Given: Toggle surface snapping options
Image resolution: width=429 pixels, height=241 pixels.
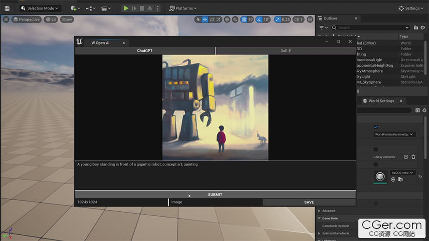Looking at the screenshot, I should pos(235,19).
